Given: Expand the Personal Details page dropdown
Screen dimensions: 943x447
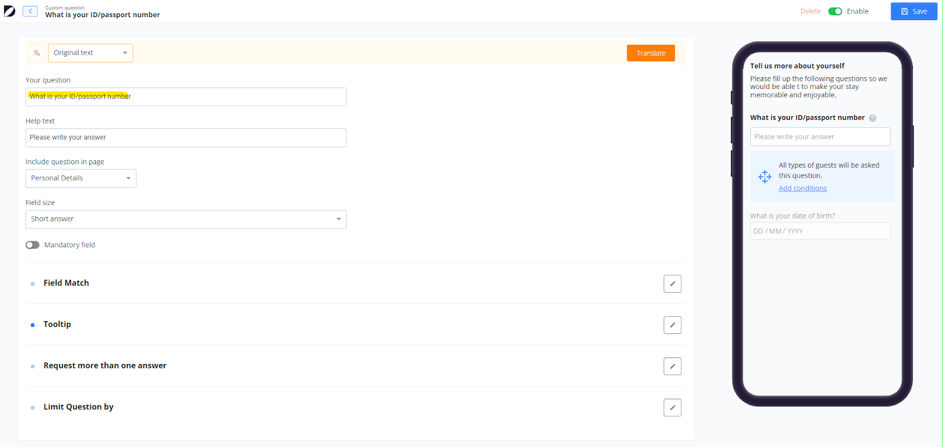Looking at the screenshot, I should 81,178.
